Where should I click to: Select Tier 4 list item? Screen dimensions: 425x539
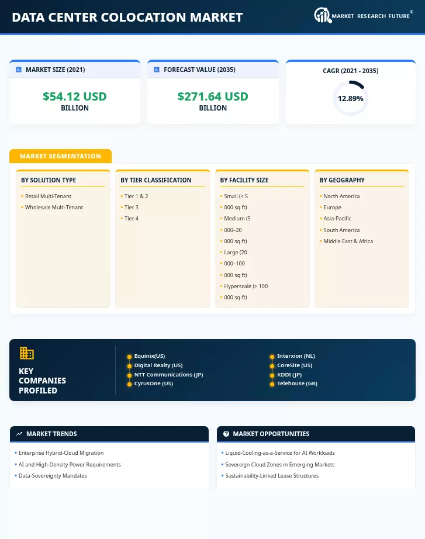[132, 218]
